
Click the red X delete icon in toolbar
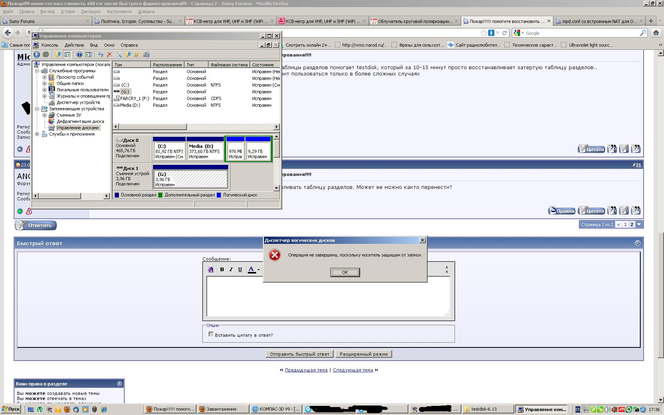click(109, 55)
